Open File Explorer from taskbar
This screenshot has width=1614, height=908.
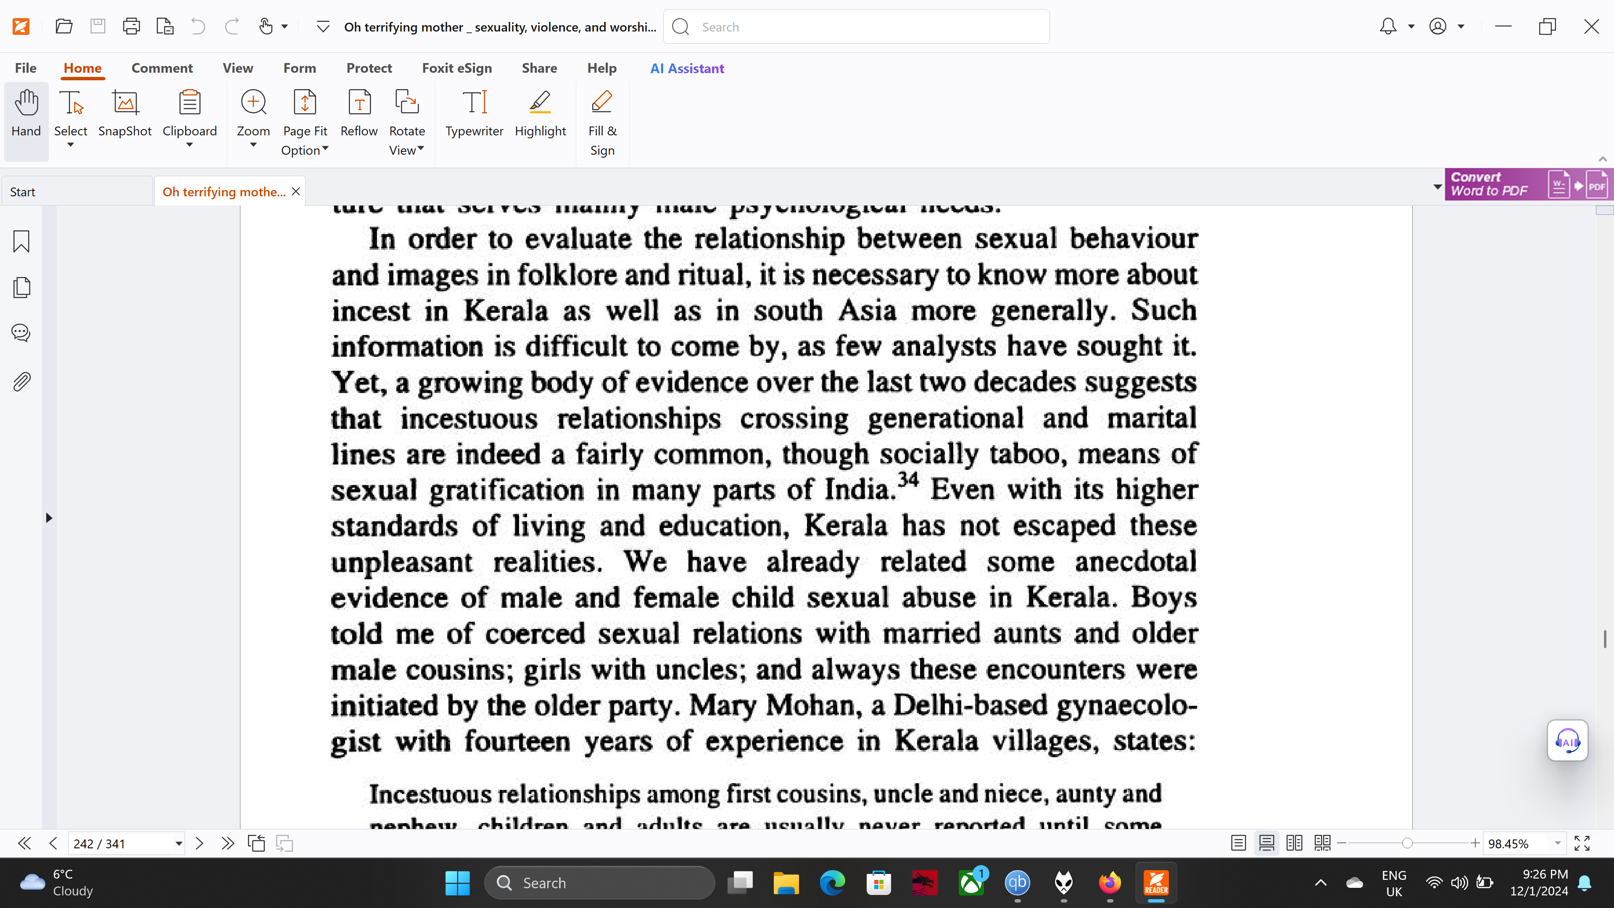(786, 883)
